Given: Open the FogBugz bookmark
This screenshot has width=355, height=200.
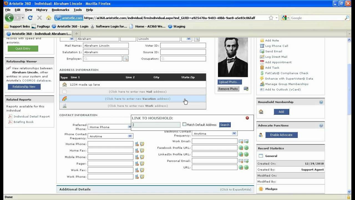Looking at the screenshot, I should point(41,26).
